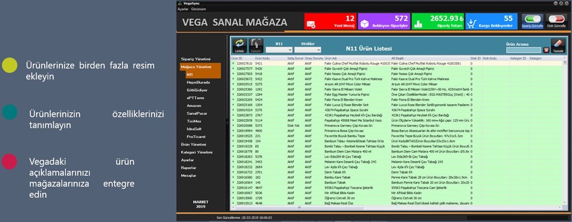Open Sipariş Yönetimi in sidebar
This screenshot has height=222, width=572.
pyautogui.click(x=196, y=59)
